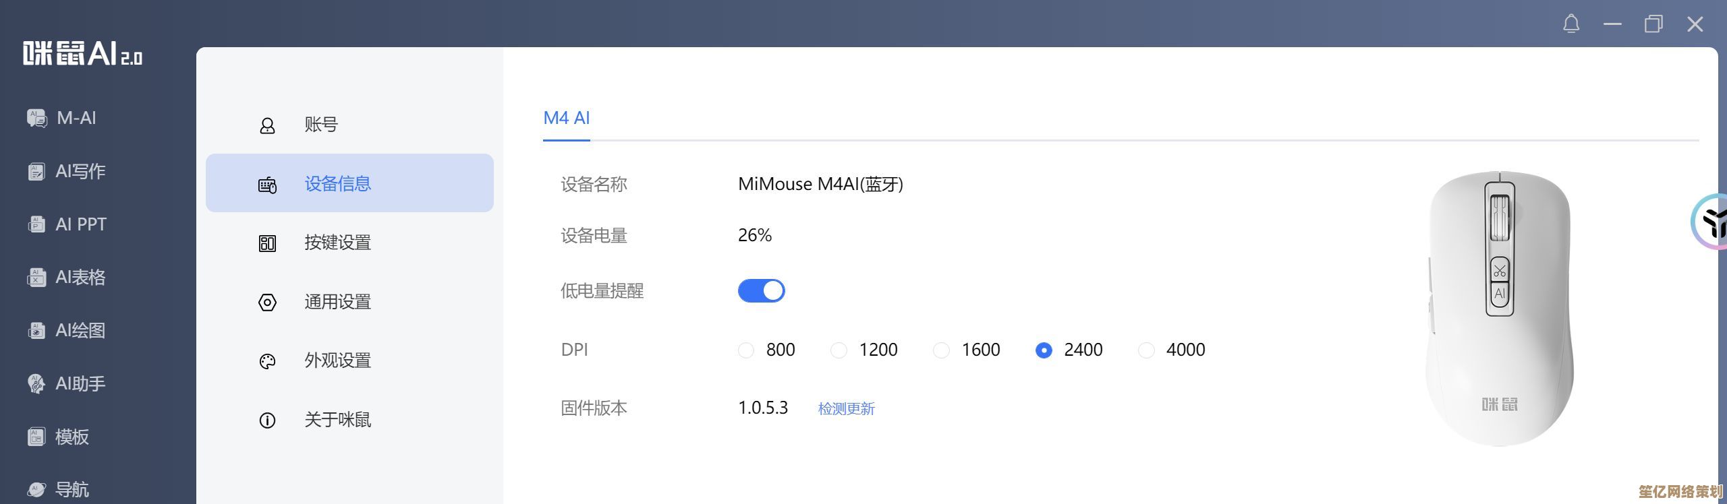Screen dimensions: 1727x504
Task: Go to 通用设置 general settings
Action: tap(337, 302)
